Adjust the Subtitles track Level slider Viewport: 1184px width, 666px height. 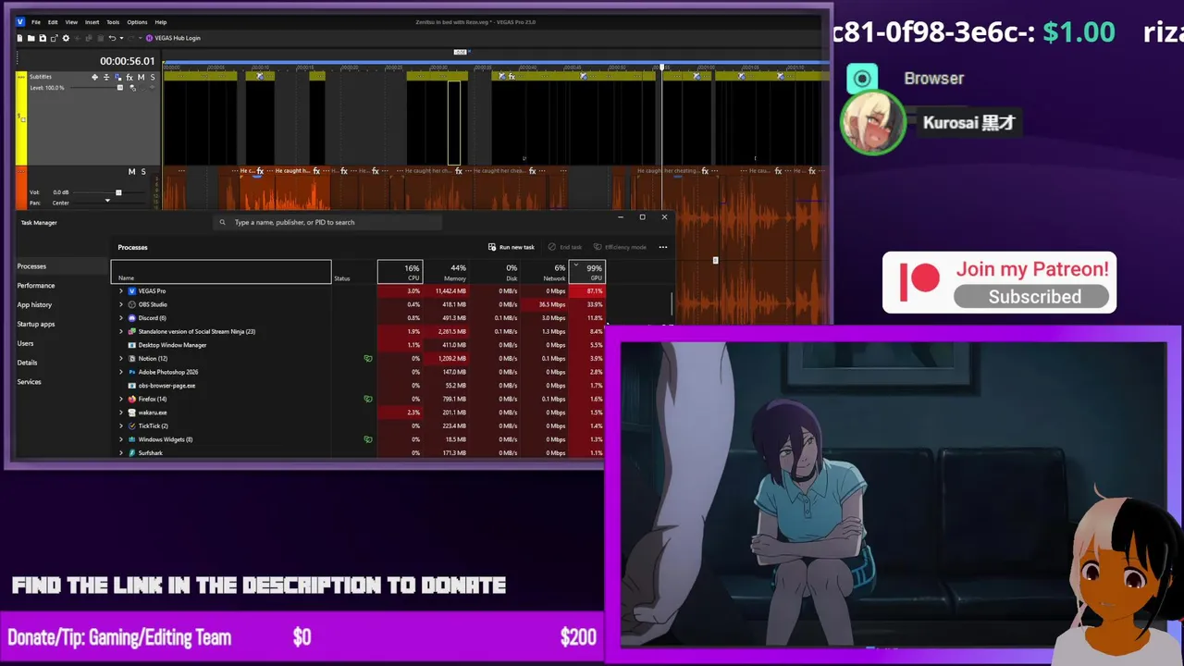coord(118,88)
